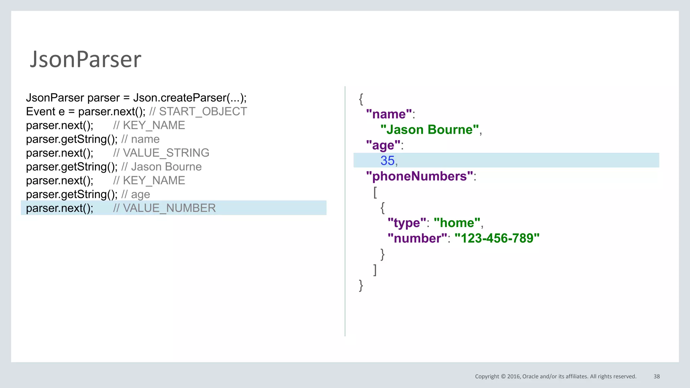Image resolution: width=690 pixels, height=388 pixels.
Task: Click the // age comment line
Action: coord(136,194)
